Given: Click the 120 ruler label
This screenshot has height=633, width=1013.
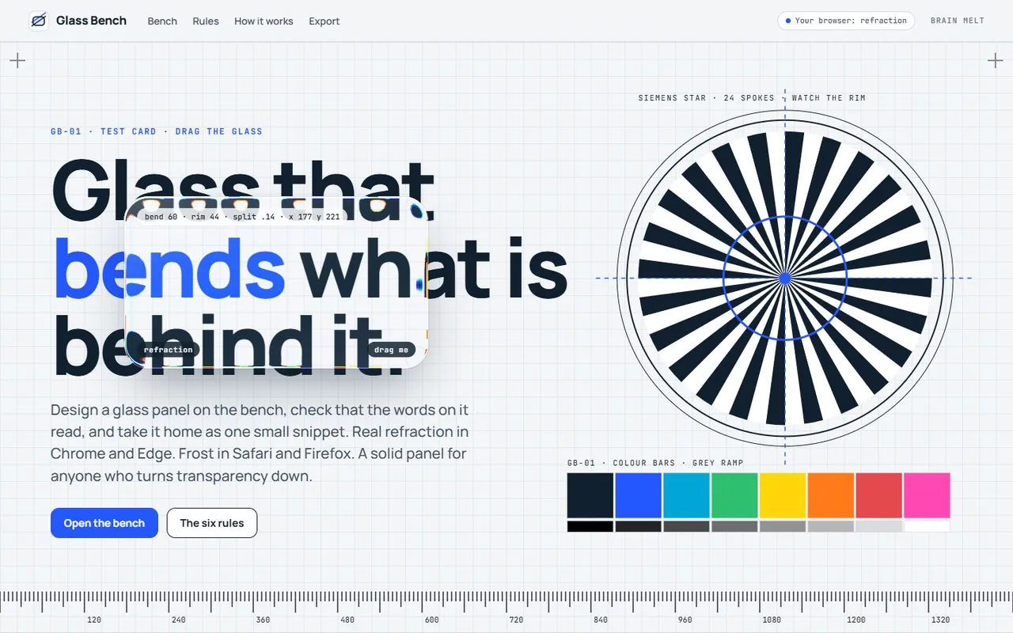Looking at the screenshot, I should pyautogui.click(x=94, y=620).
